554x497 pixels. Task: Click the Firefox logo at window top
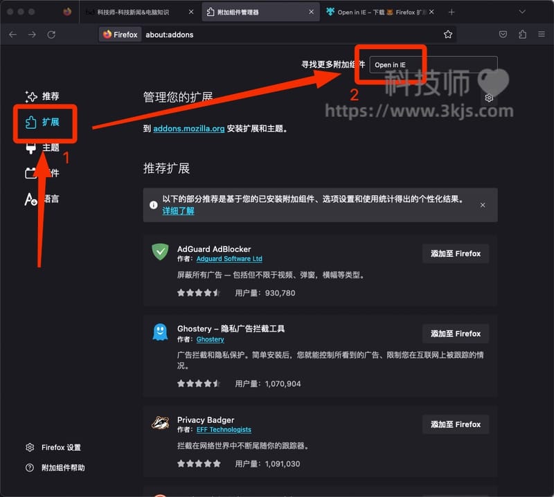[67, 12]
